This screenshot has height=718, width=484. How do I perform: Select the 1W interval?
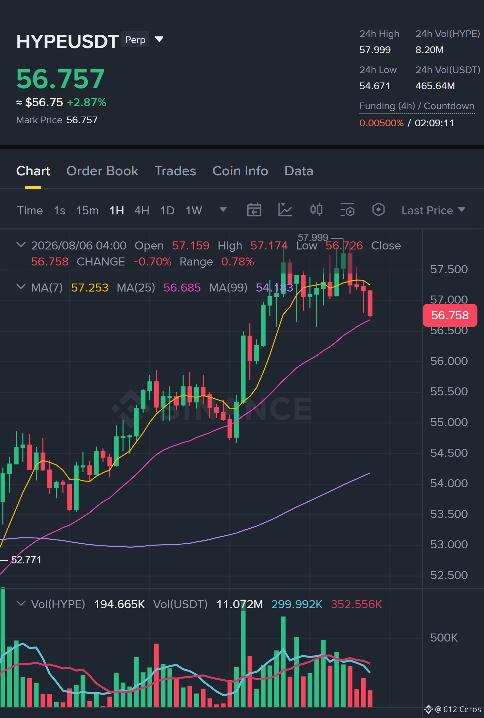pyautogui.click(x=194, y=210)
